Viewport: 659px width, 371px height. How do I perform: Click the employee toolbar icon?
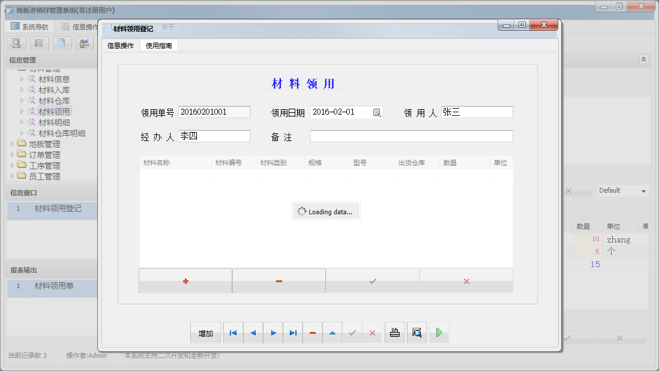85,43
